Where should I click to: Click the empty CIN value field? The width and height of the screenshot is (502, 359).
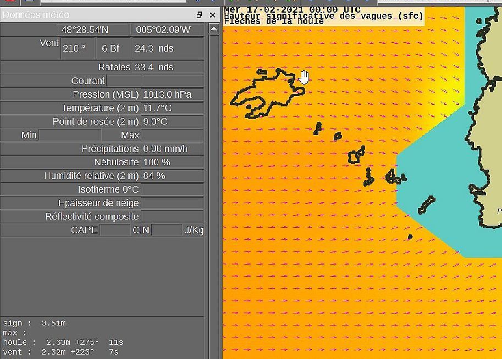166,230
